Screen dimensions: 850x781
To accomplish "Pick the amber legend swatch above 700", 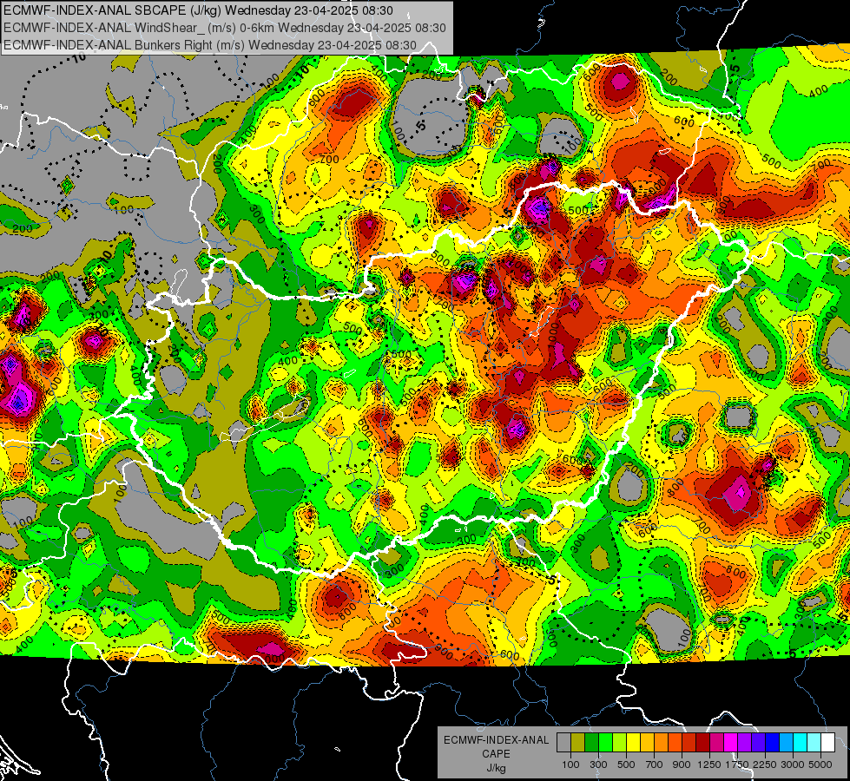I will (647, 743).
